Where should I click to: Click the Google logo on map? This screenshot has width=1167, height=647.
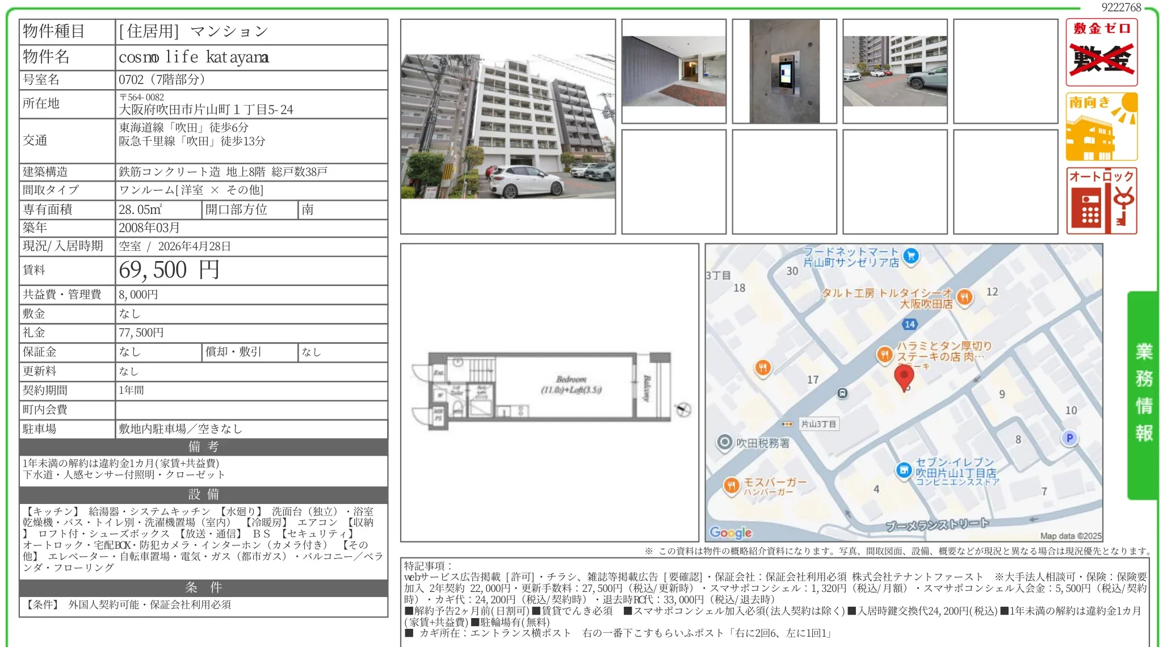click(x=731, y=532)
